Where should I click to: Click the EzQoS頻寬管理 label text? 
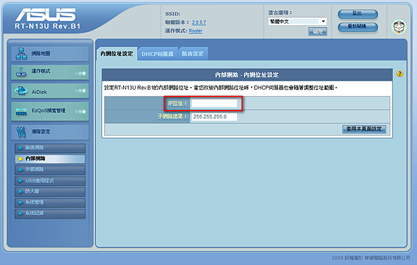[x=49, y=111]
